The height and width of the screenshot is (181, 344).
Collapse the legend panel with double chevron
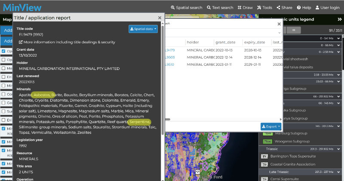pyautogui.click(x=340, y=19)
